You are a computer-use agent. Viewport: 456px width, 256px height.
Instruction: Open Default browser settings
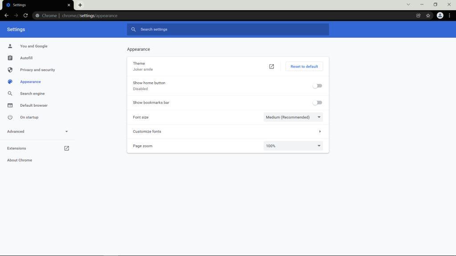(34, 105)
